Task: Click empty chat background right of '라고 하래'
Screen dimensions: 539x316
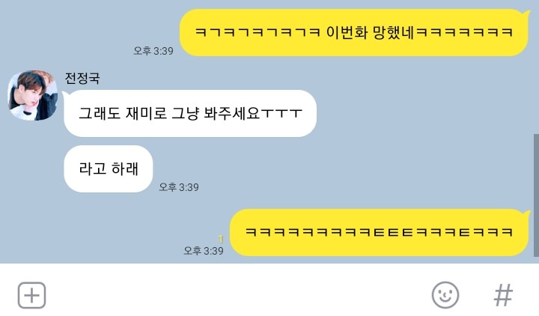Action: [344, 168]
